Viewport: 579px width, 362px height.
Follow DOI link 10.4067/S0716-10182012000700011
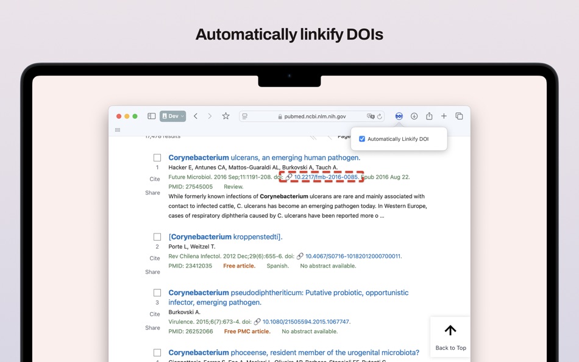point(353,256)
